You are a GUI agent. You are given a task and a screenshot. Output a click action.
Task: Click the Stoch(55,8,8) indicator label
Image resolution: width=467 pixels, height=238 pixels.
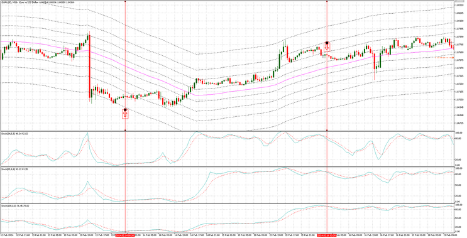[14, 170]
